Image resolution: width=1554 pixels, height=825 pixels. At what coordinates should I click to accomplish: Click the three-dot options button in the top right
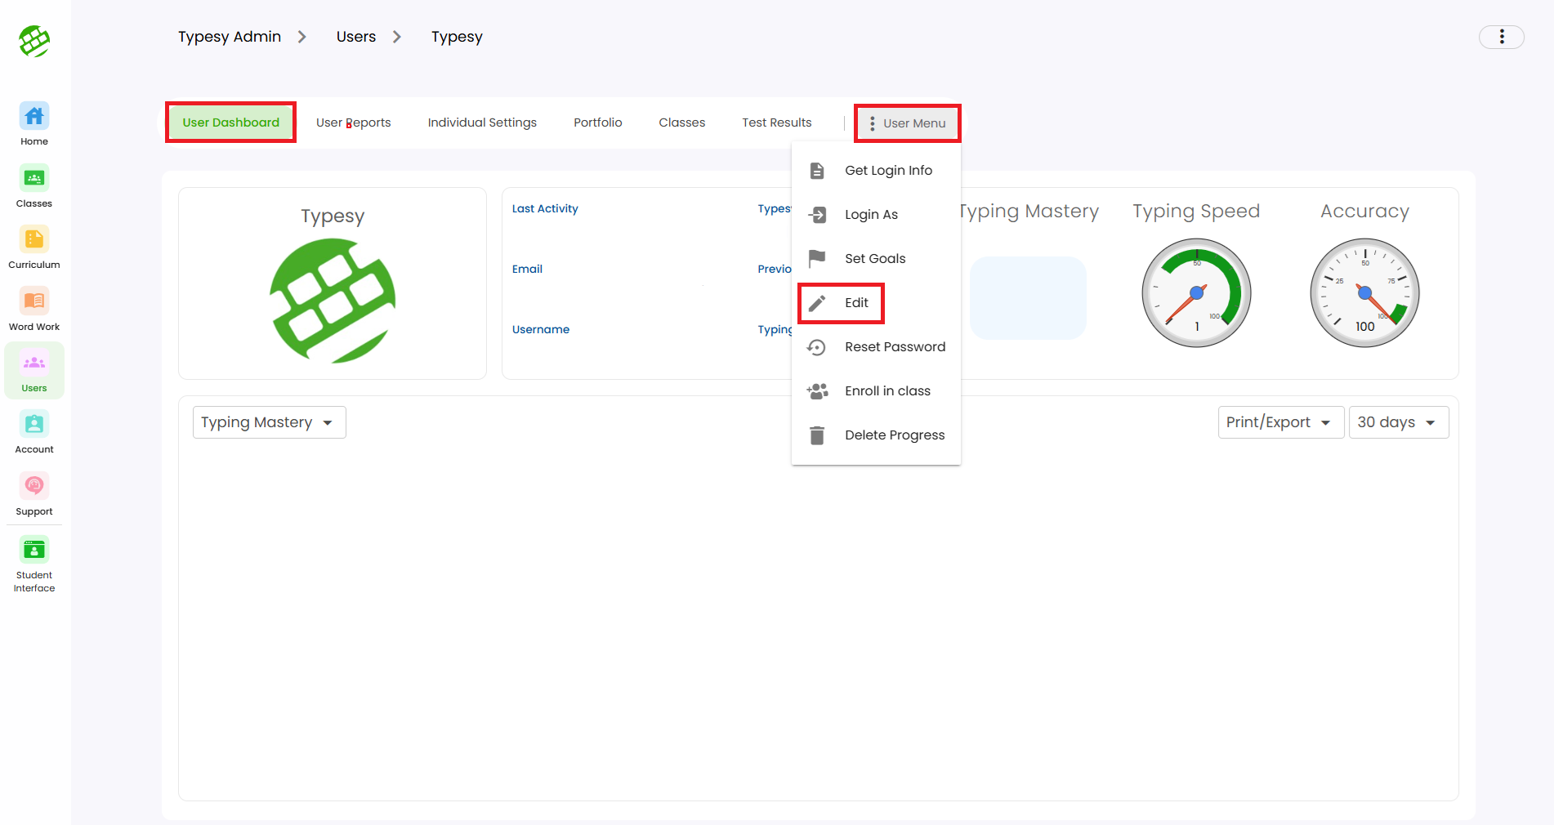coord(1502,37)
